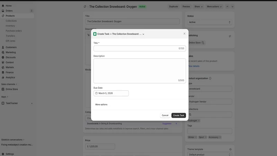The height and width of the screenshot is (156, 277).
Task: Click the Settings gear icon
Action: (x=3, y=154)
